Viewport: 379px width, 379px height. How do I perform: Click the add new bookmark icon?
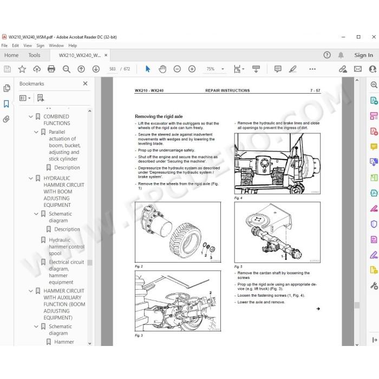coord(41,98)
